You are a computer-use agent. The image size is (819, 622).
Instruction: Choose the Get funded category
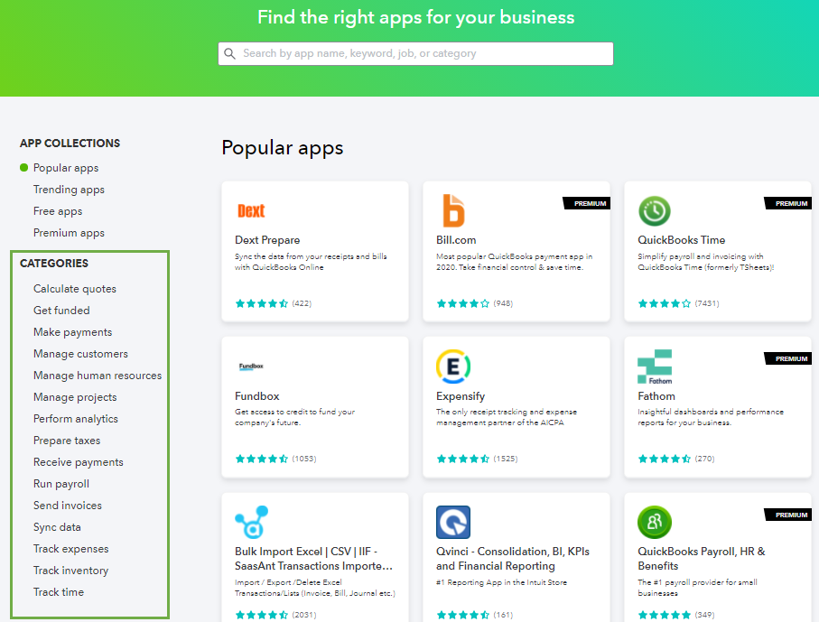61,311
